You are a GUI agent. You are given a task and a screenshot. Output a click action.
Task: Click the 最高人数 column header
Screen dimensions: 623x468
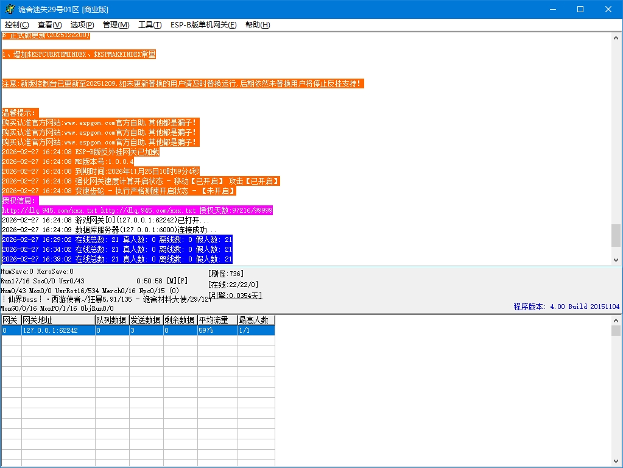256,320
